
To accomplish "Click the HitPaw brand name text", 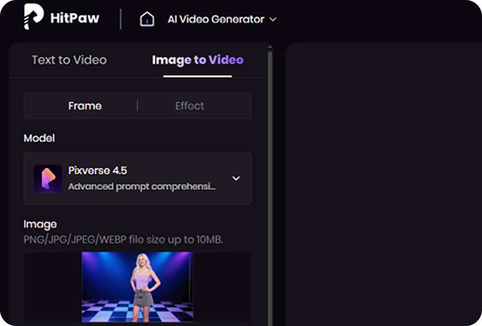I will click(x=75, y=18).
